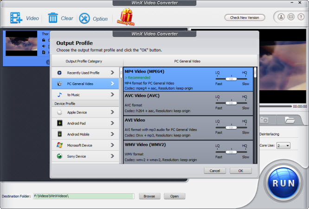
Task: Select the AVC Video (AVC) profile
Action: 188,104
